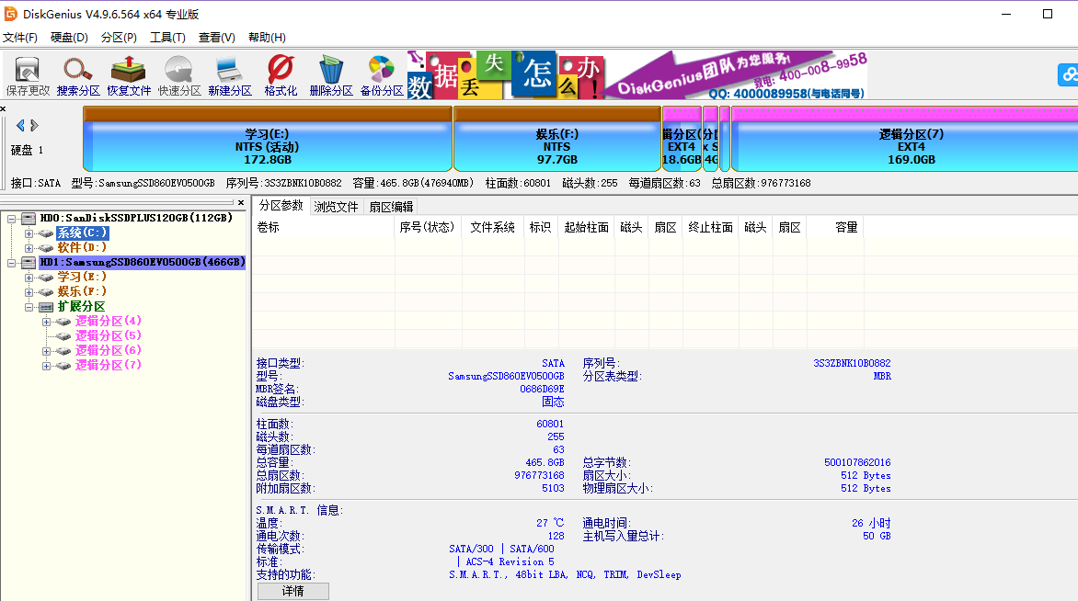Viewport: 1078px width, 601px height.
Task: Click the 新建分区 new partition icon
Action: point(229,72)
